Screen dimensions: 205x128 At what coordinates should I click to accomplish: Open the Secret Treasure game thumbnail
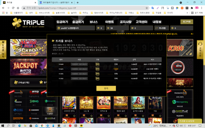point(138,103)
